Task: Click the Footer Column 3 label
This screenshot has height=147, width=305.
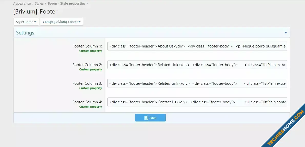Action: coord(87,83)
